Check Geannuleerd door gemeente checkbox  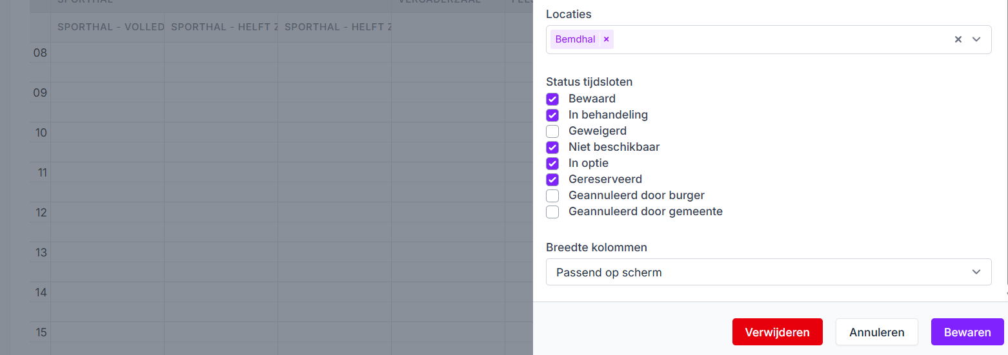click(x=552, y=212)
